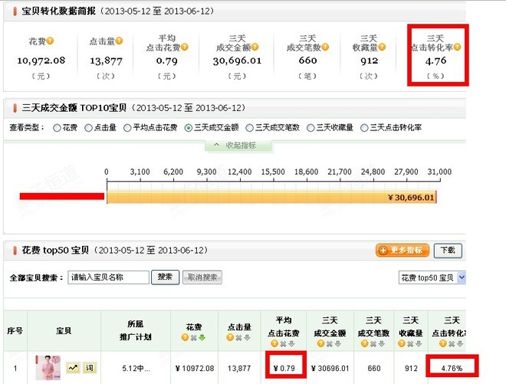Viewport: 506px width, 384px height.
Task: Click help icon in 三天收藏量 column header
Action: click(402, 343)
